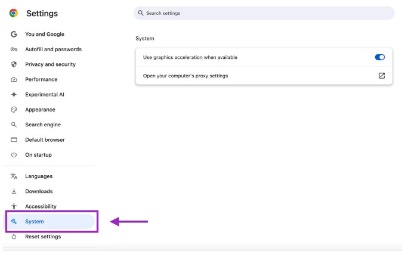Viewport: 402px width, 255px height.
Task: Click the Chrome logo beside Settings
Action: click(14, 13)
